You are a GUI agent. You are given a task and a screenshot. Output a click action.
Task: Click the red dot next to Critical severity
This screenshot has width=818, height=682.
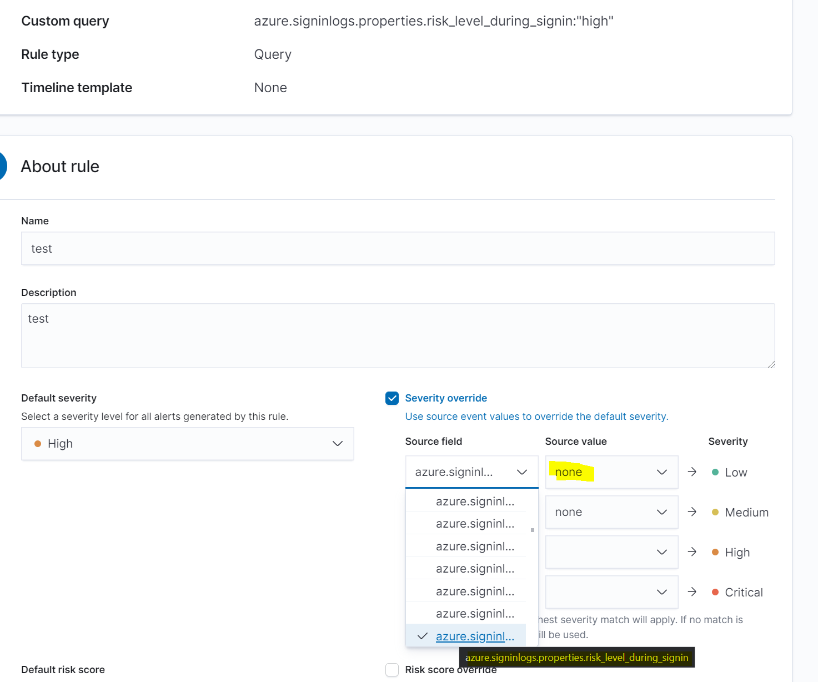pos(714,592)
